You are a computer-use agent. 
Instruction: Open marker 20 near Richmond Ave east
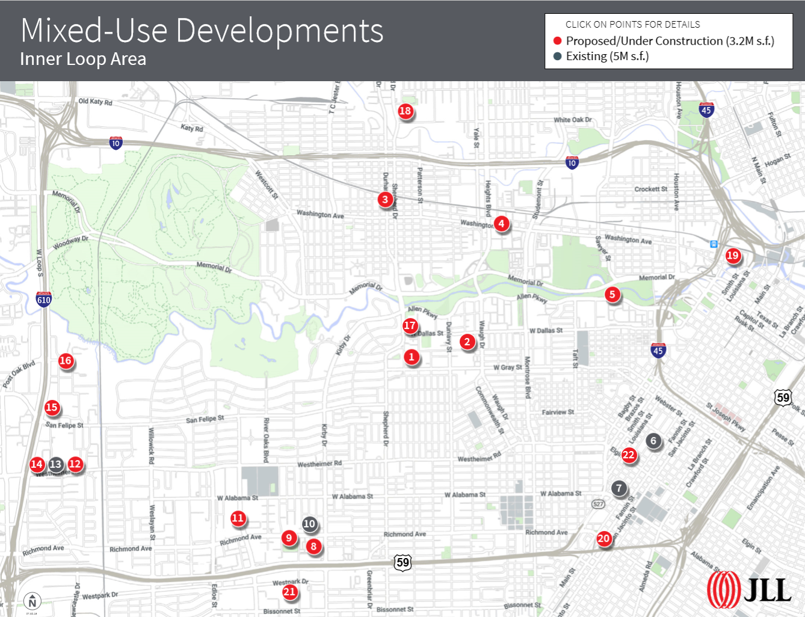[605, 539]
